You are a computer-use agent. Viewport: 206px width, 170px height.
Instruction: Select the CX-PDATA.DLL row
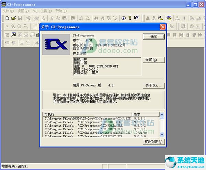(101, 126)
